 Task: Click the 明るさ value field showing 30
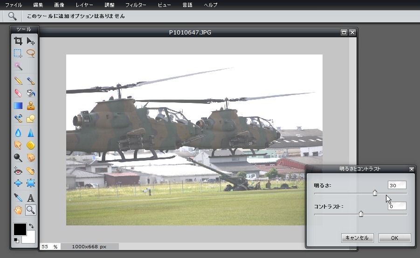click(x=397, y=185)
